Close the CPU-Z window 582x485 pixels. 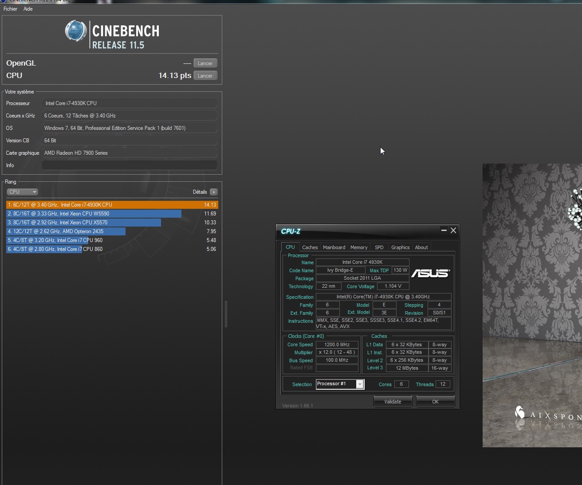pos(453,230)
